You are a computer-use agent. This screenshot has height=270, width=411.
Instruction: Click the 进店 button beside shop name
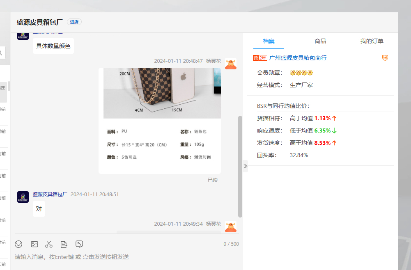(x=74, y=22)
